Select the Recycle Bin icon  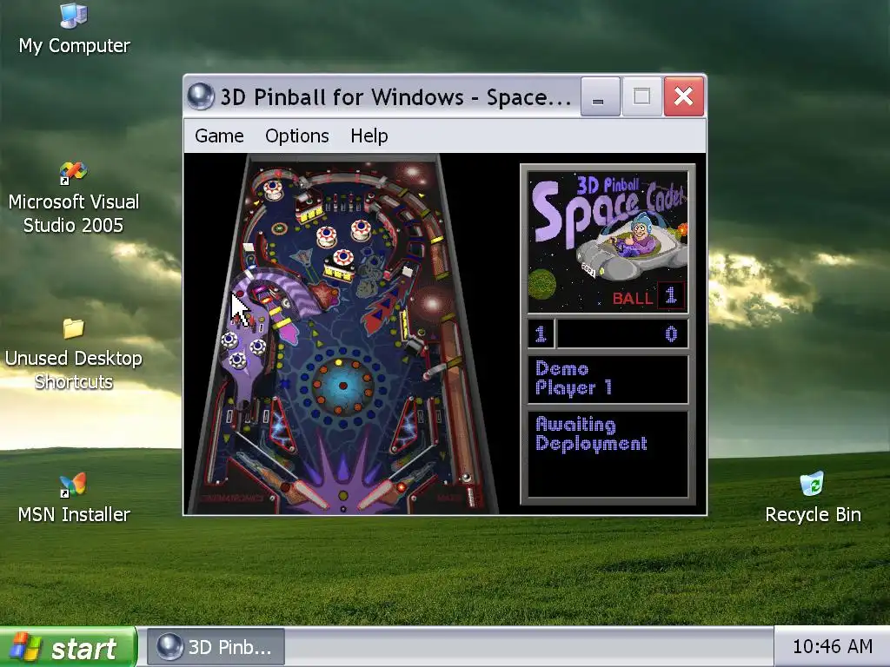813,498
